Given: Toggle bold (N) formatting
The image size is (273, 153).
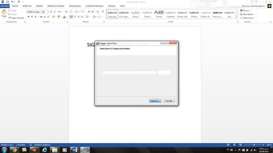Looking at the screenshot, I should click(x=29, y=17).
